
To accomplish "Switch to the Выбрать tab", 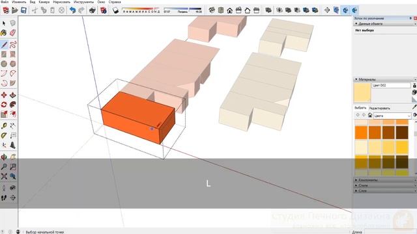I will click(360, 108).
